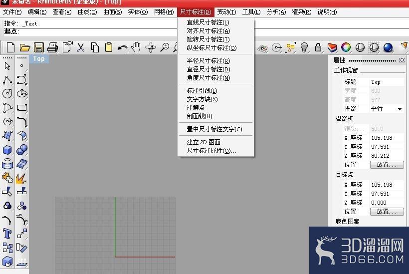Screen dimensions: 409x274
Task: Select the Fillet curve tool
Action: 22,122
